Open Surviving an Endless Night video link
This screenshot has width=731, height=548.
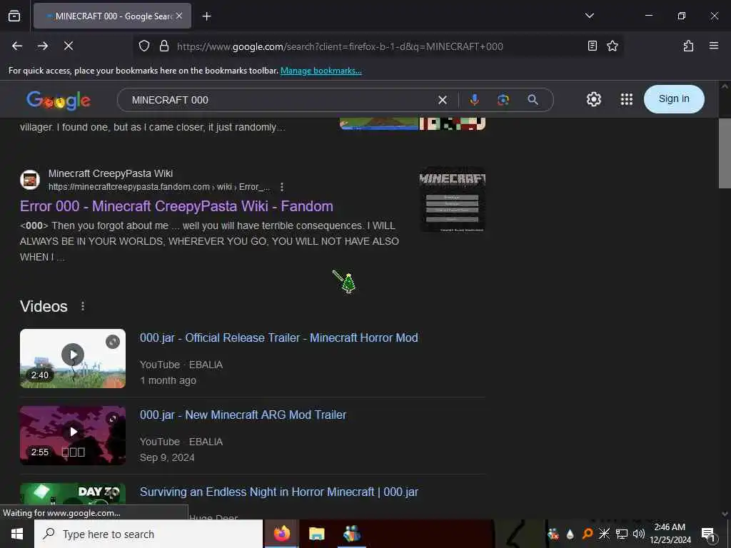coord(279,492)
